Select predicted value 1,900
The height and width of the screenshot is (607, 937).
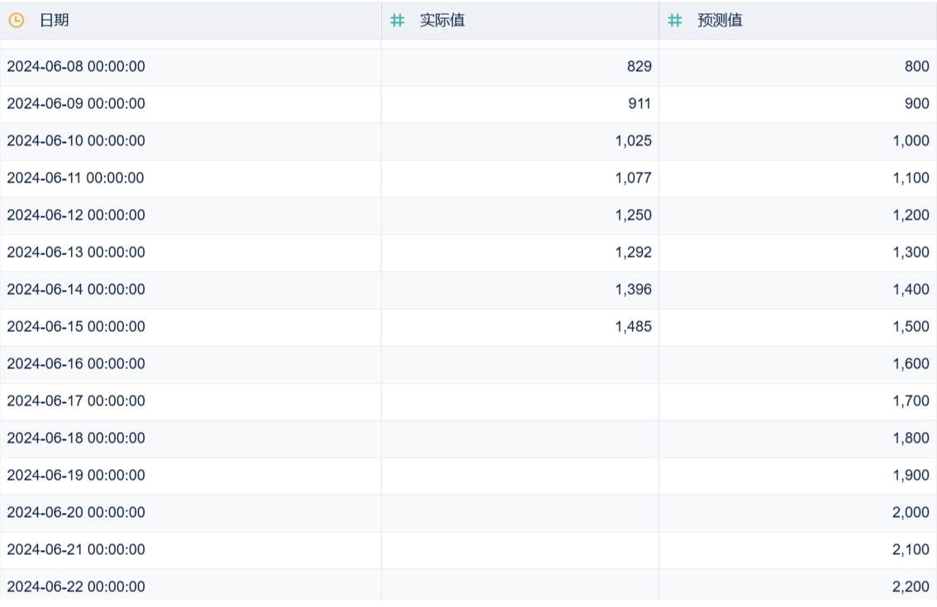coord(911,475)
